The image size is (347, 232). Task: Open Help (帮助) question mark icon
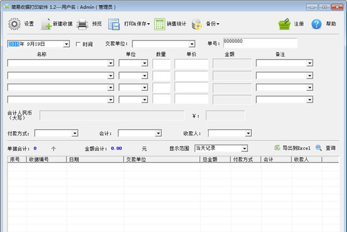coord(316,24)
